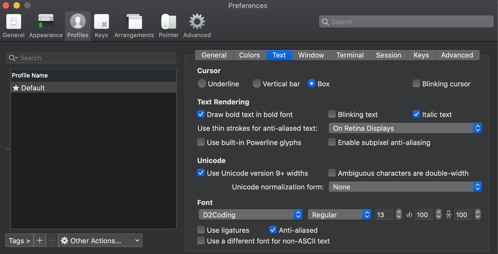Open the Other Actions dropdown
Viewport: 498px width, 254px height.
[x=100, y=240]
